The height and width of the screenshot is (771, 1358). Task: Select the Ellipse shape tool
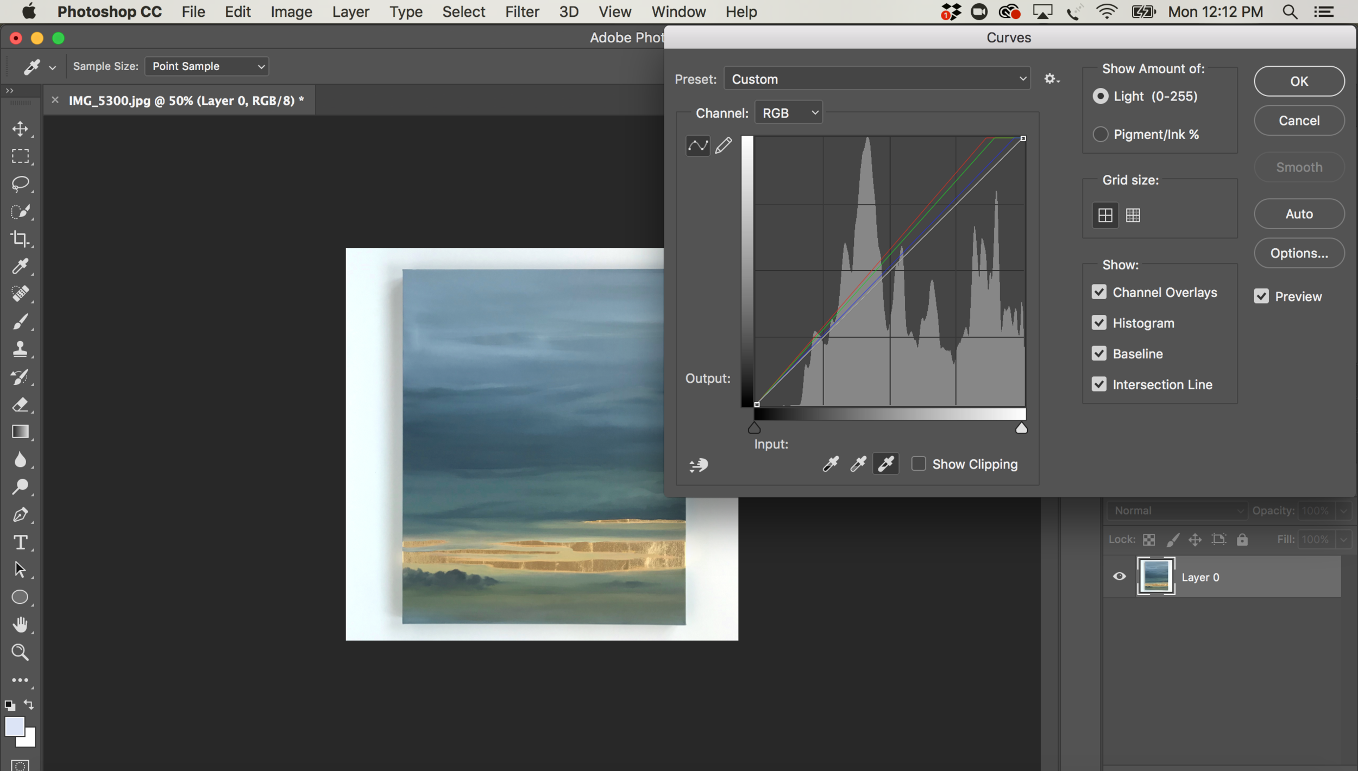[20, 597]
